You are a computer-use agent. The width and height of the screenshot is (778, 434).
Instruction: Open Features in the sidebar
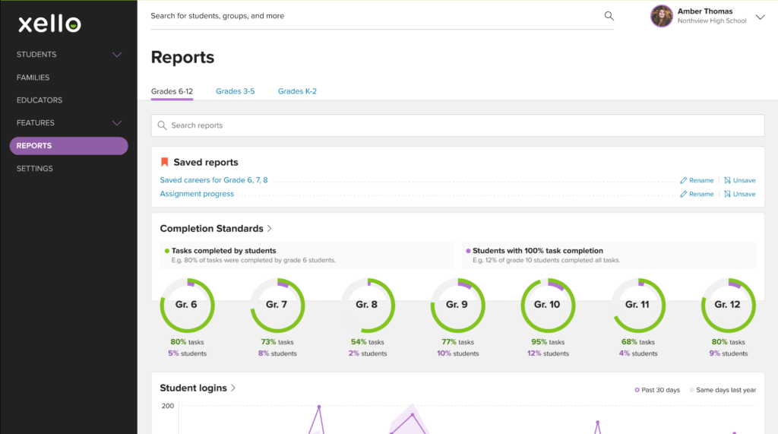pyautogui.click(x=35, y=123)
